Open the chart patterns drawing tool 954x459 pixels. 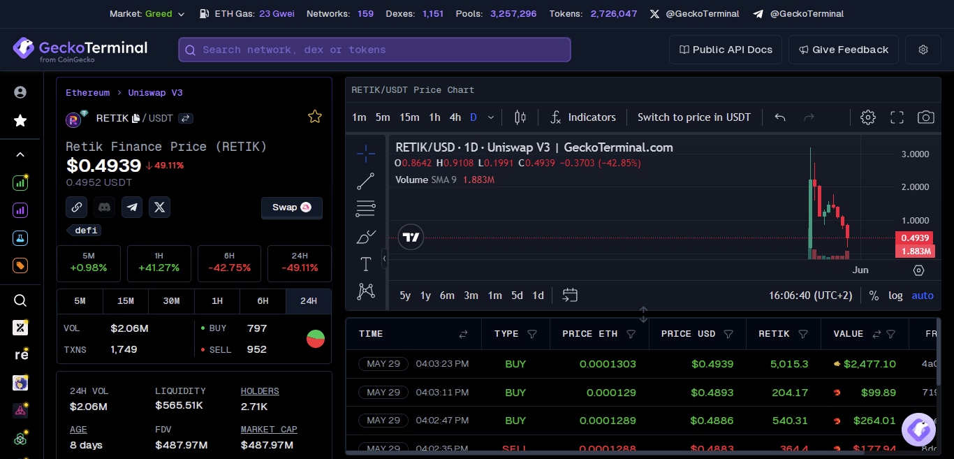click(366, 291)
